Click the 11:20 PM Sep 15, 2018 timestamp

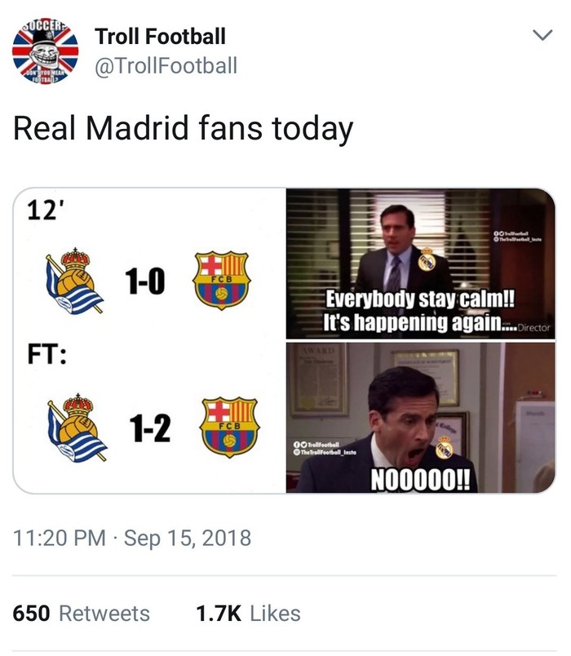pyautogui.click(x=132, y=539)
